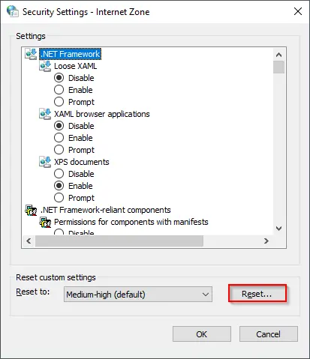310x359 pixels.
Task: Open the Reset to level dropdown
Action: pos(138,295)
